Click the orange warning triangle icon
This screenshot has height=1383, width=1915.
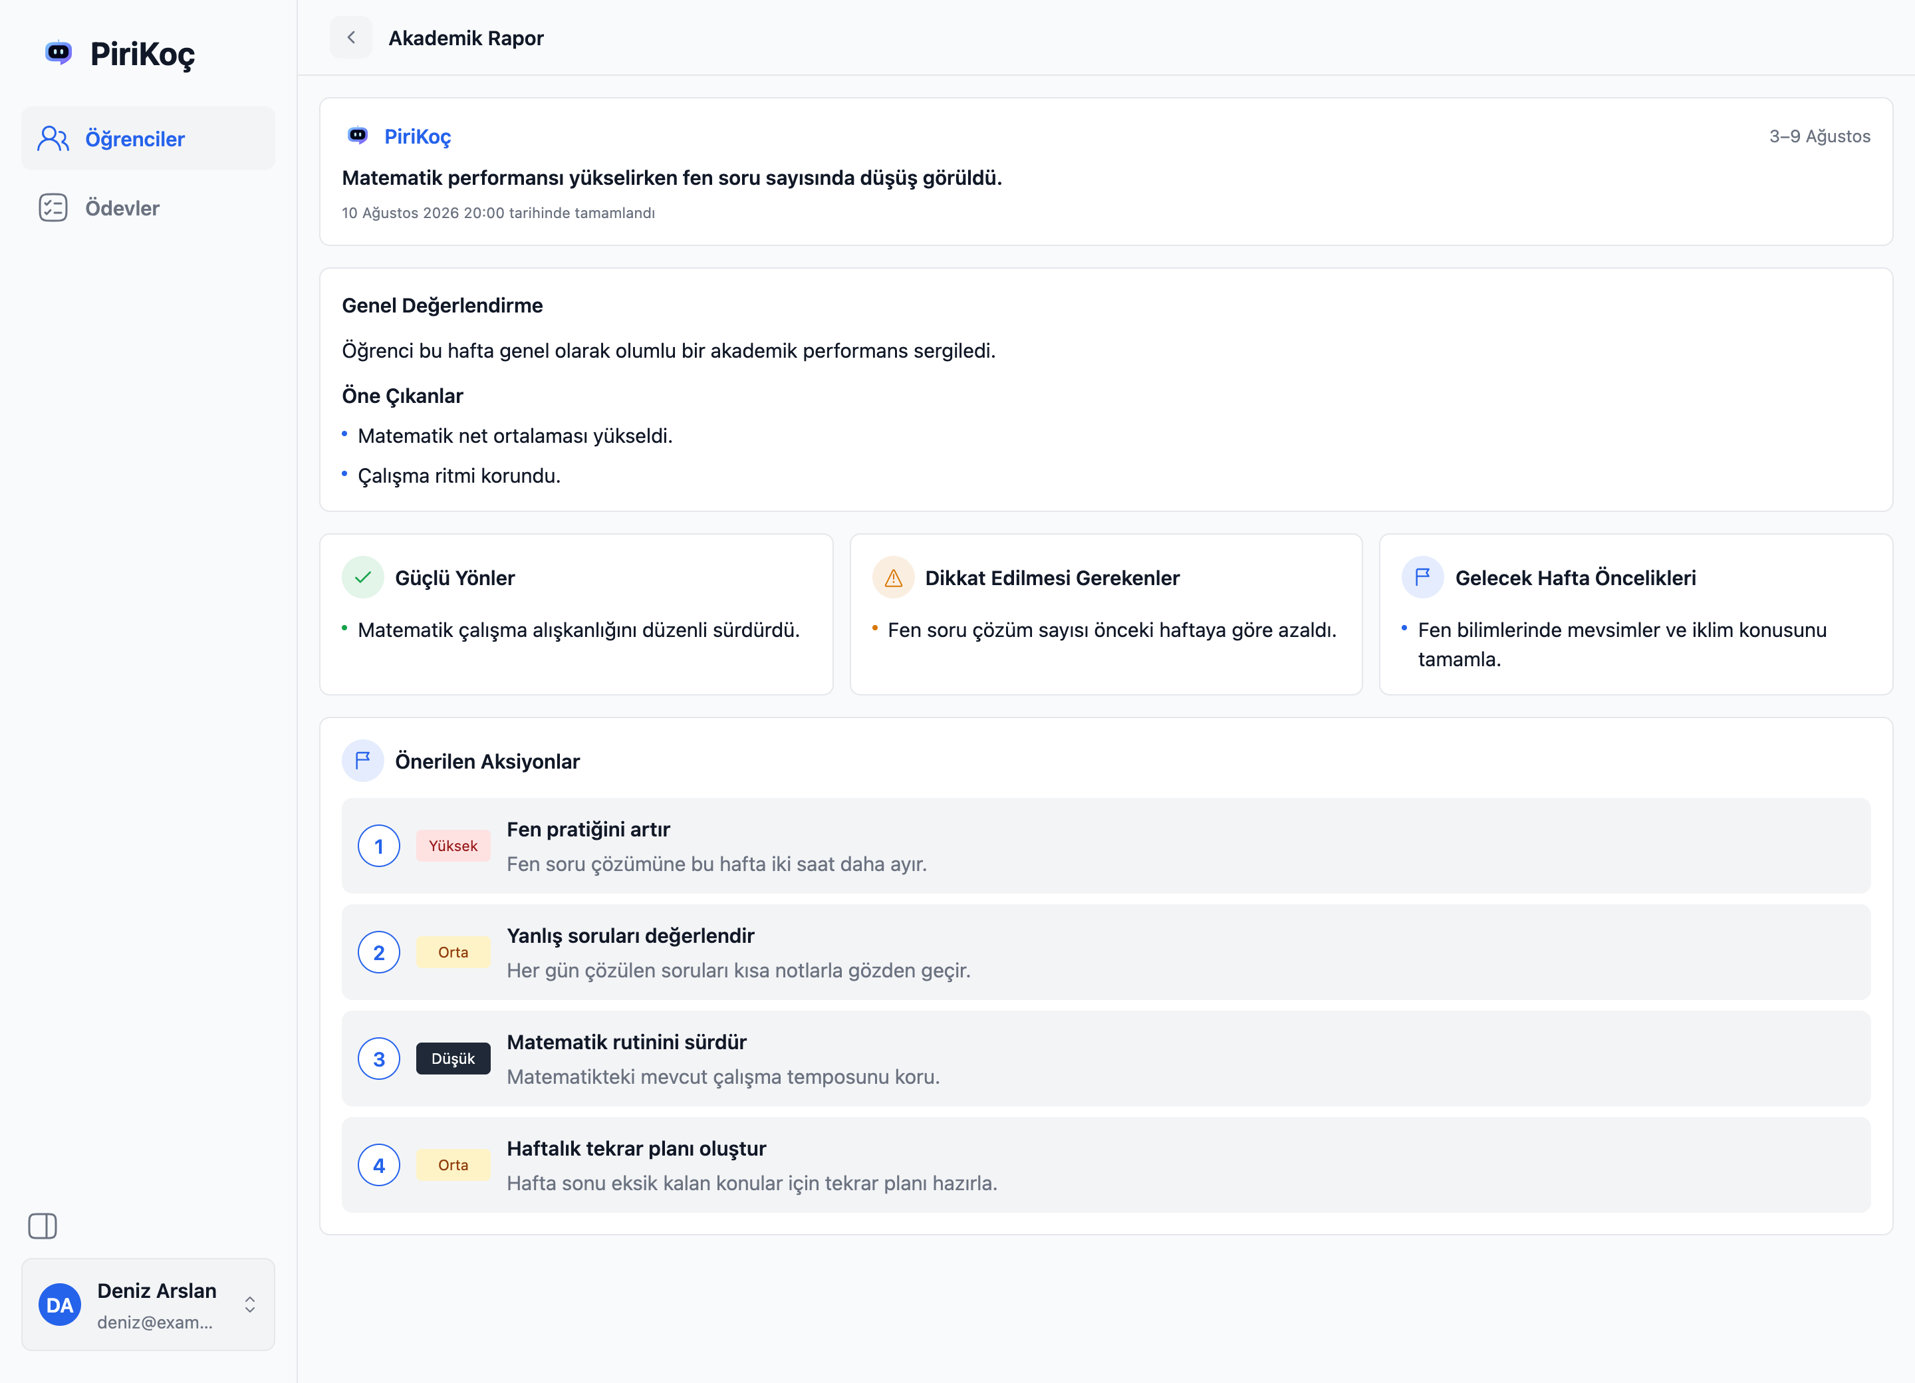pos(893,578)
